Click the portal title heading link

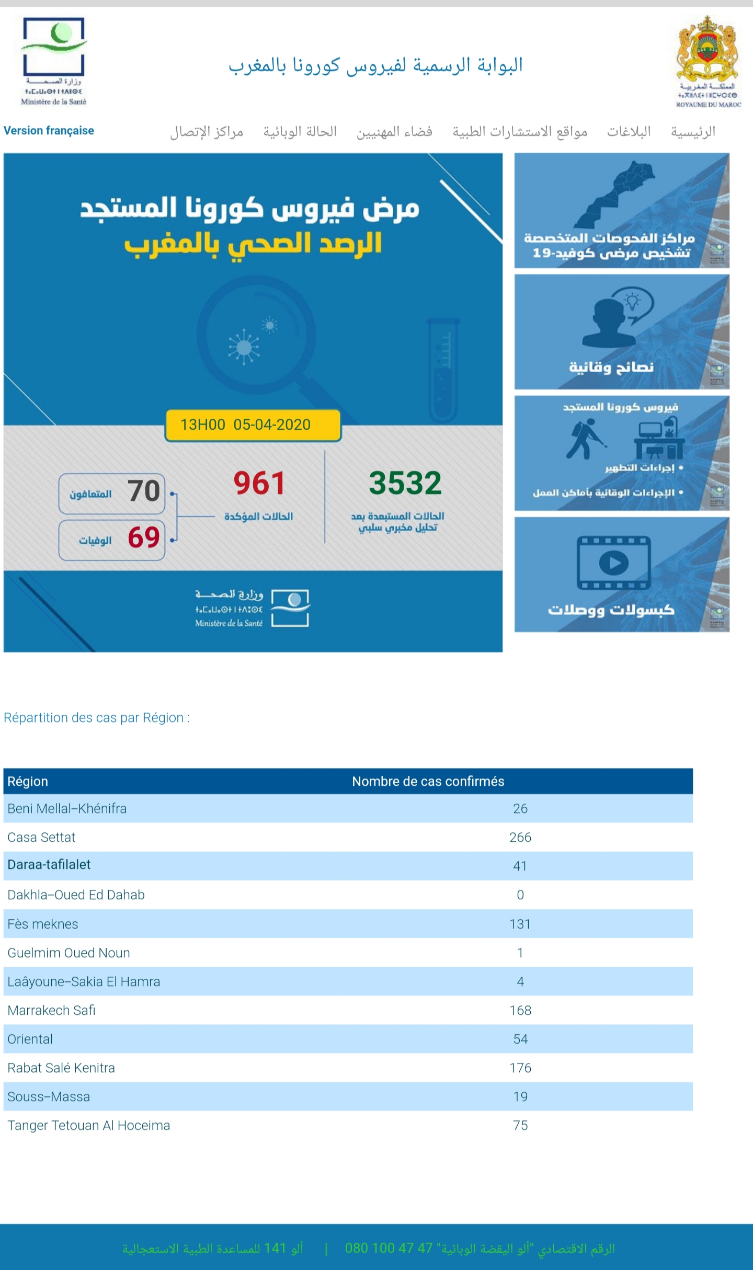pyautogui.click(x=376, y=65)
